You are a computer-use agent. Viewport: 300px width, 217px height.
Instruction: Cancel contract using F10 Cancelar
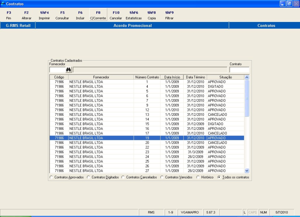pos(116,15)
